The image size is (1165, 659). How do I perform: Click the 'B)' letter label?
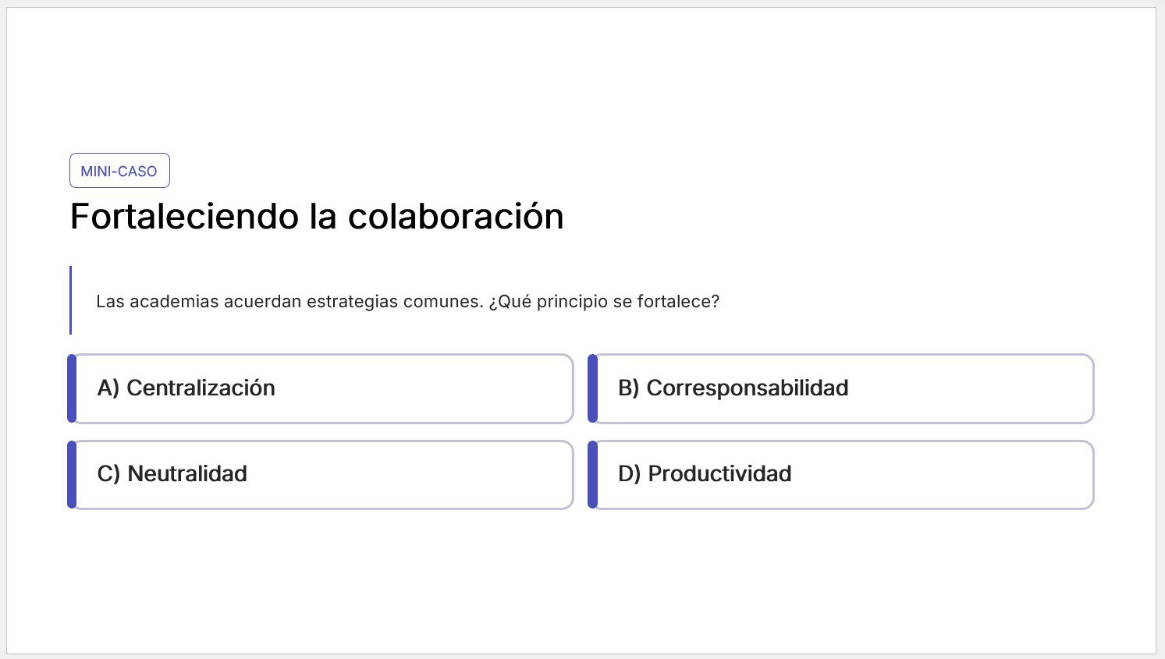[x=628, y=388]
